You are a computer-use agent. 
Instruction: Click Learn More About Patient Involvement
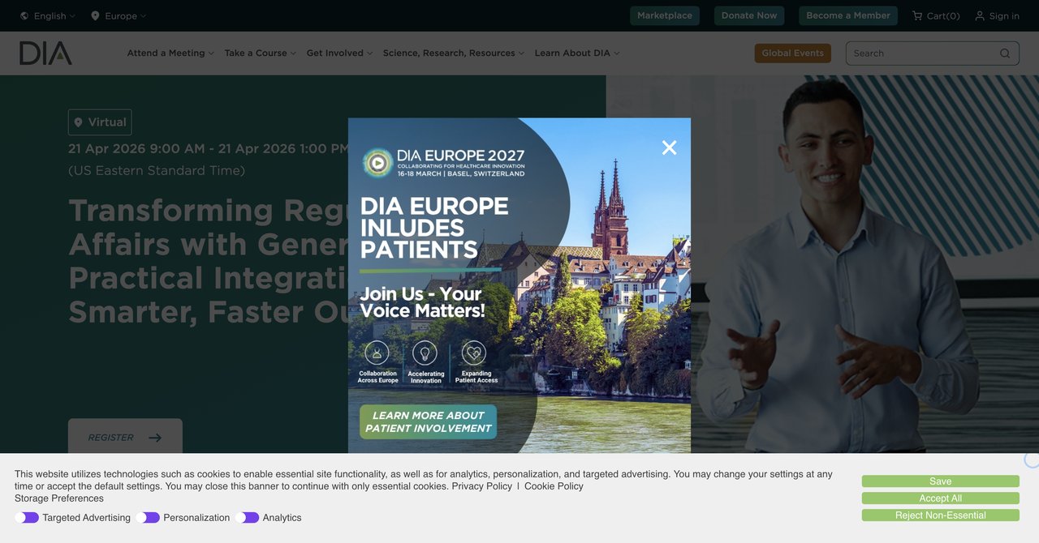pos(428,421)
